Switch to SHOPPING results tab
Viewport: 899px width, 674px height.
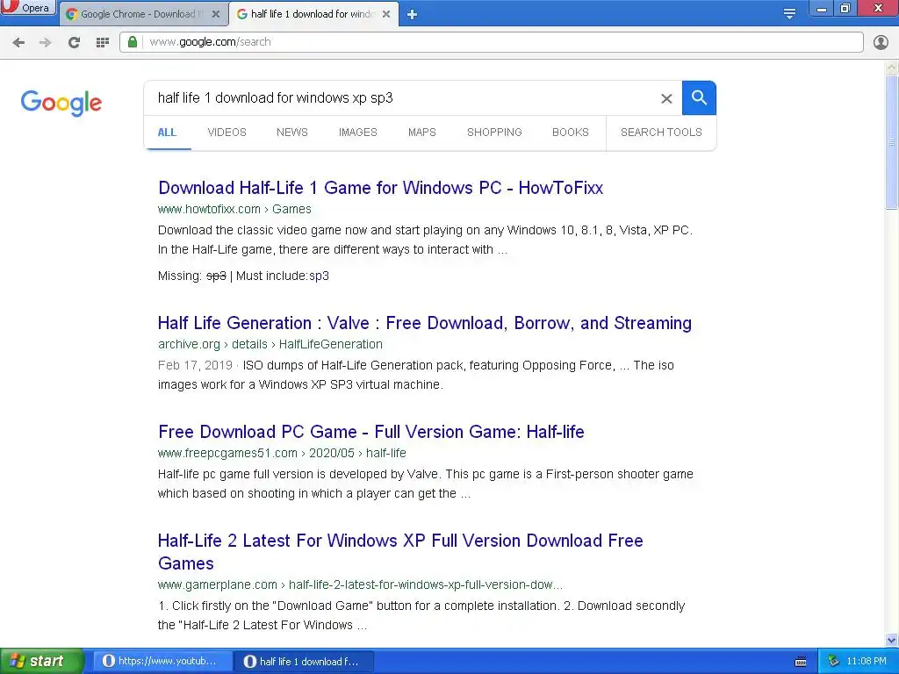click(494, 133)
